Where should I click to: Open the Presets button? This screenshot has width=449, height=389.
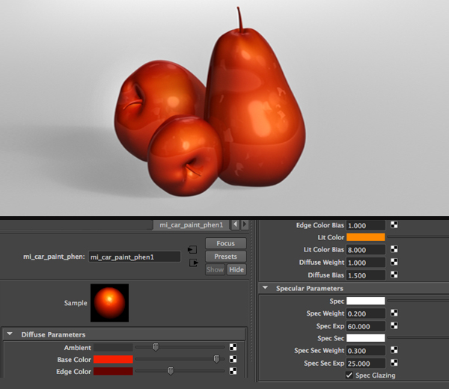coord(226,257)
